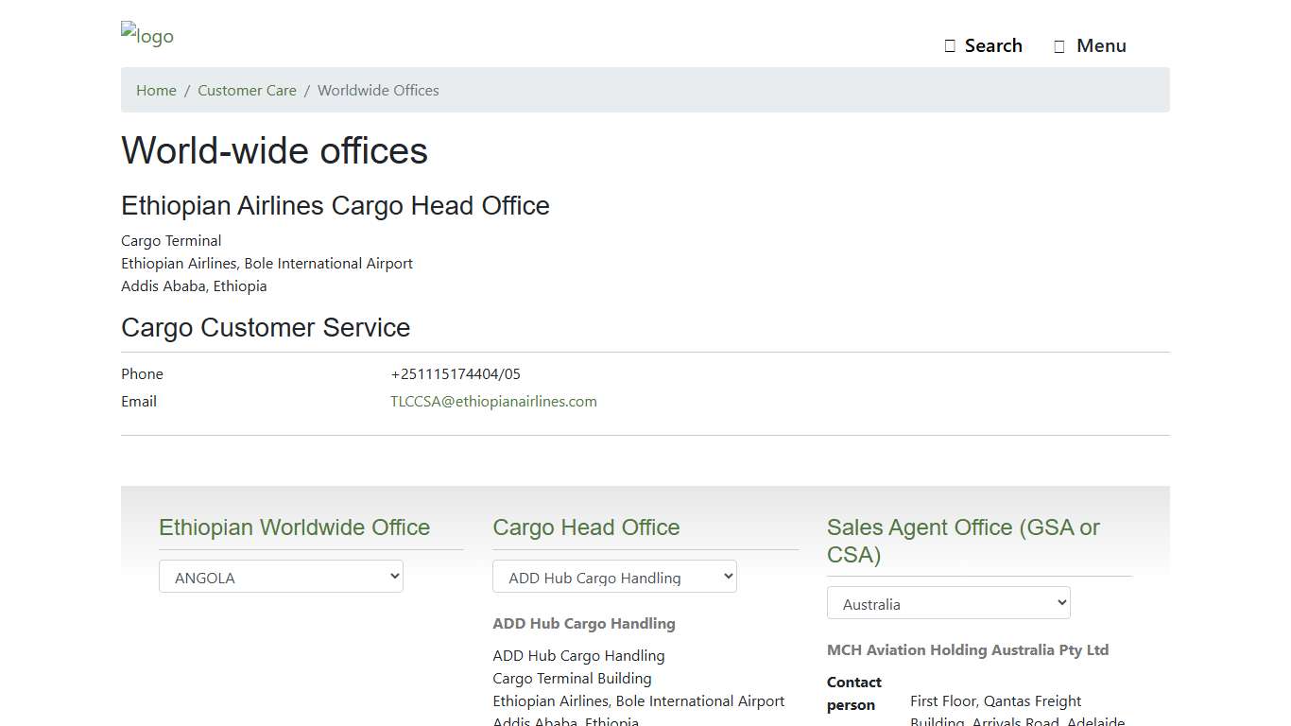Screen dimensions: 1291x726
Task: Navigate to Home via breadcrumb
Action: click(156, 90)
